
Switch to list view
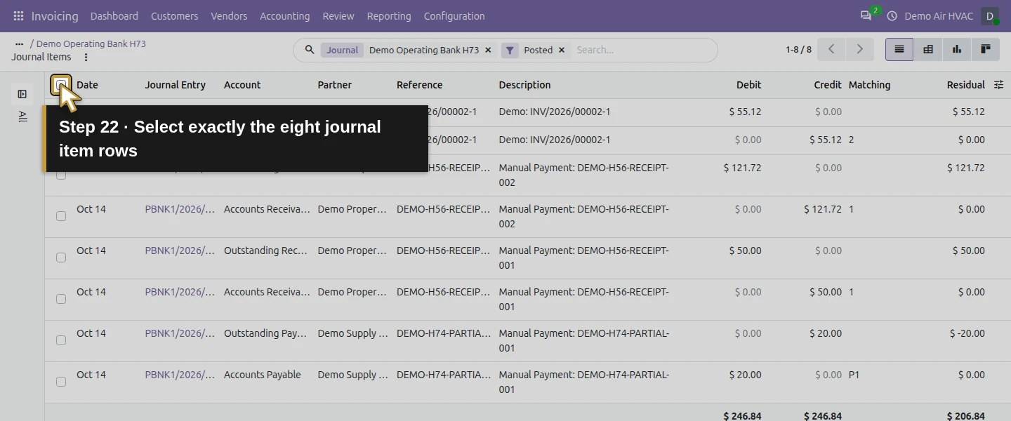[x=899, y=49]
